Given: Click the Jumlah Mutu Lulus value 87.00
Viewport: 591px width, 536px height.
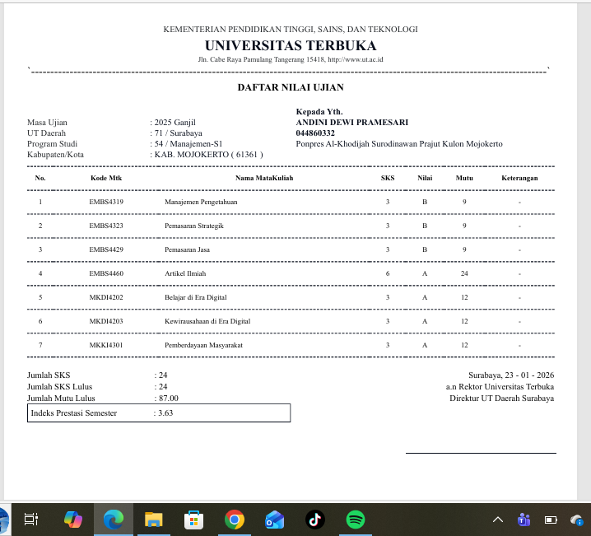Looking at the screenshot, I should pyautogui.click(x=169, y=398).
